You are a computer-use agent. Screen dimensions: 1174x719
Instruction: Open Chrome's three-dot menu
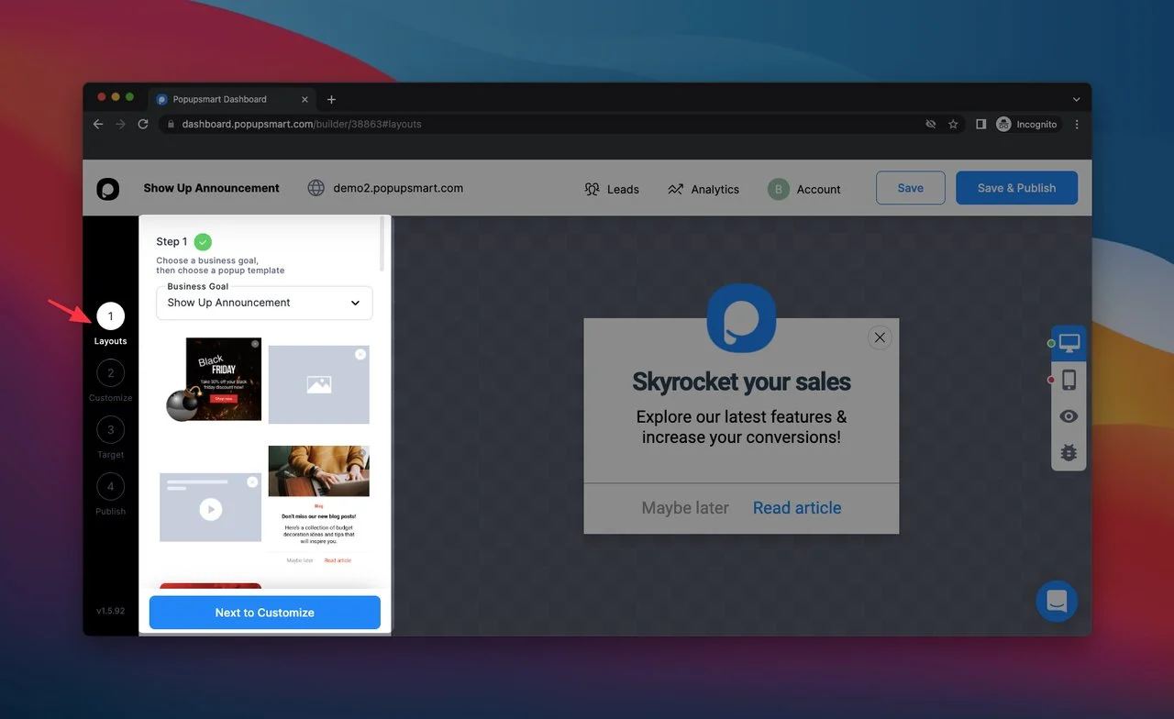[x=1076, y=125]
